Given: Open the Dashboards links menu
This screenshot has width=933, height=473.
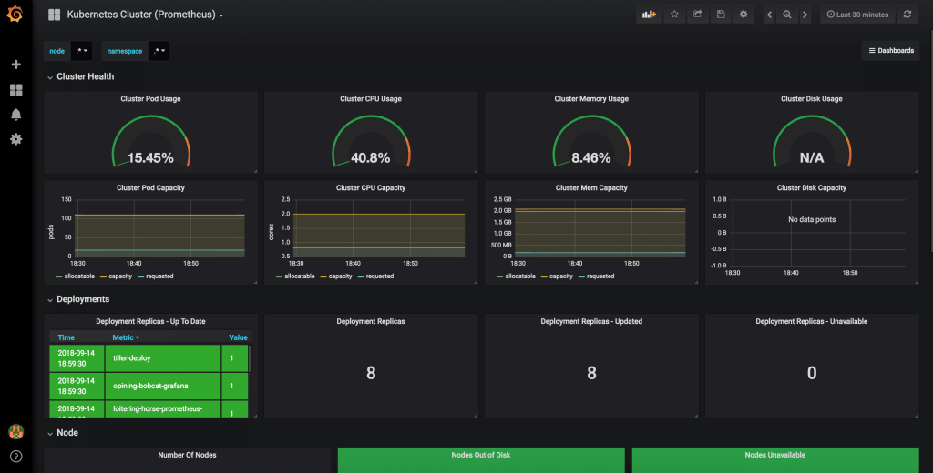Looking at the screenshot, I should click(891, 51).
